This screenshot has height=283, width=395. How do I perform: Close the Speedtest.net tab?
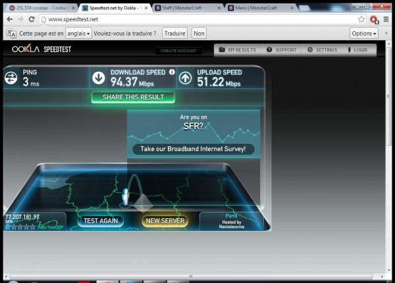pos(146,8)
